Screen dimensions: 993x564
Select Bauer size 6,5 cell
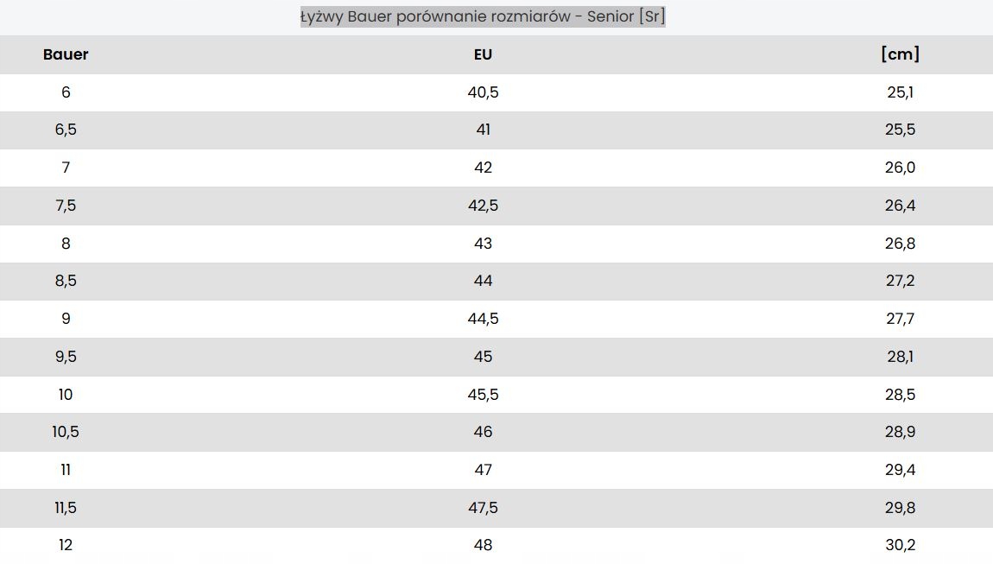66,130
